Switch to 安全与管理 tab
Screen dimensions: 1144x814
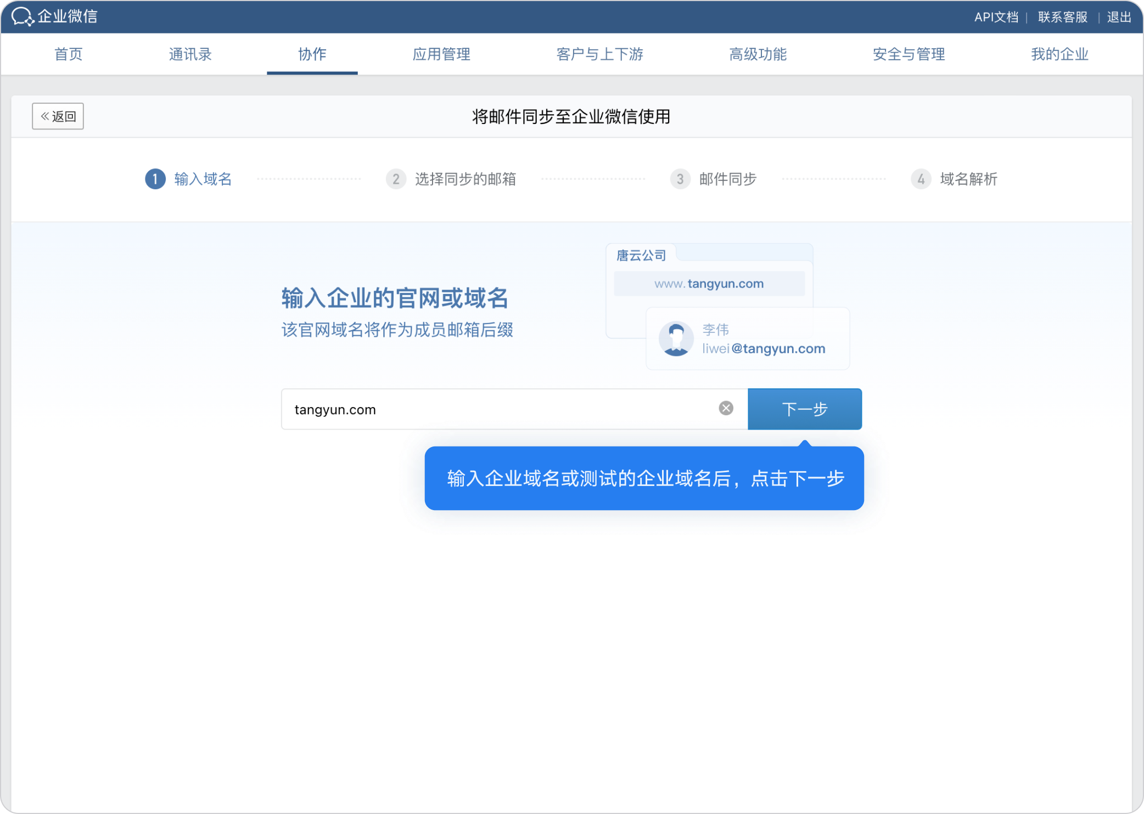(x=909, y=54)
